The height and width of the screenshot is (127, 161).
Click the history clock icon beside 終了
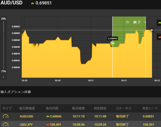(x=127, y=22)
